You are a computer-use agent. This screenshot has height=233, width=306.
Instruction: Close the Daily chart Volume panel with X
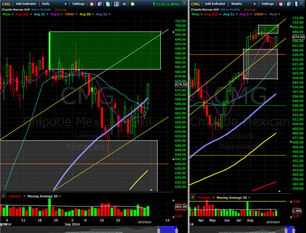click(x=4, y=195)
